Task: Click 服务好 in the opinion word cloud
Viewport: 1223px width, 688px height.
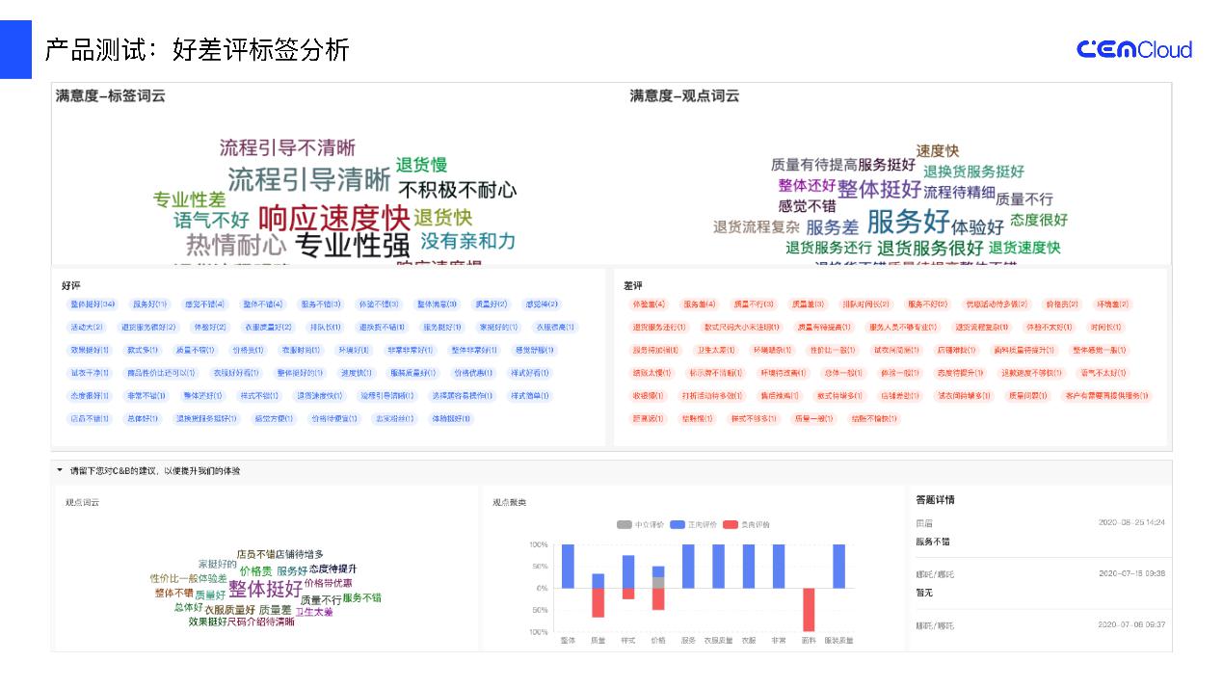Action: coord(908,221)
